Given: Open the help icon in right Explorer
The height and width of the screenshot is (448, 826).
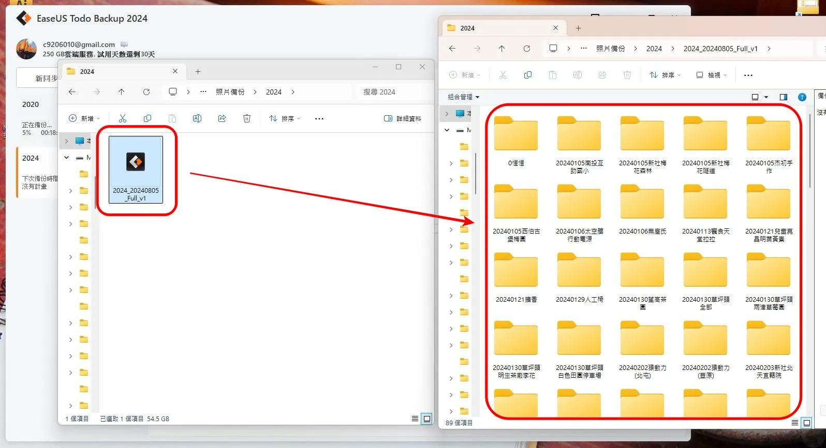Looking at the screenshot, I should pos(802,97).
